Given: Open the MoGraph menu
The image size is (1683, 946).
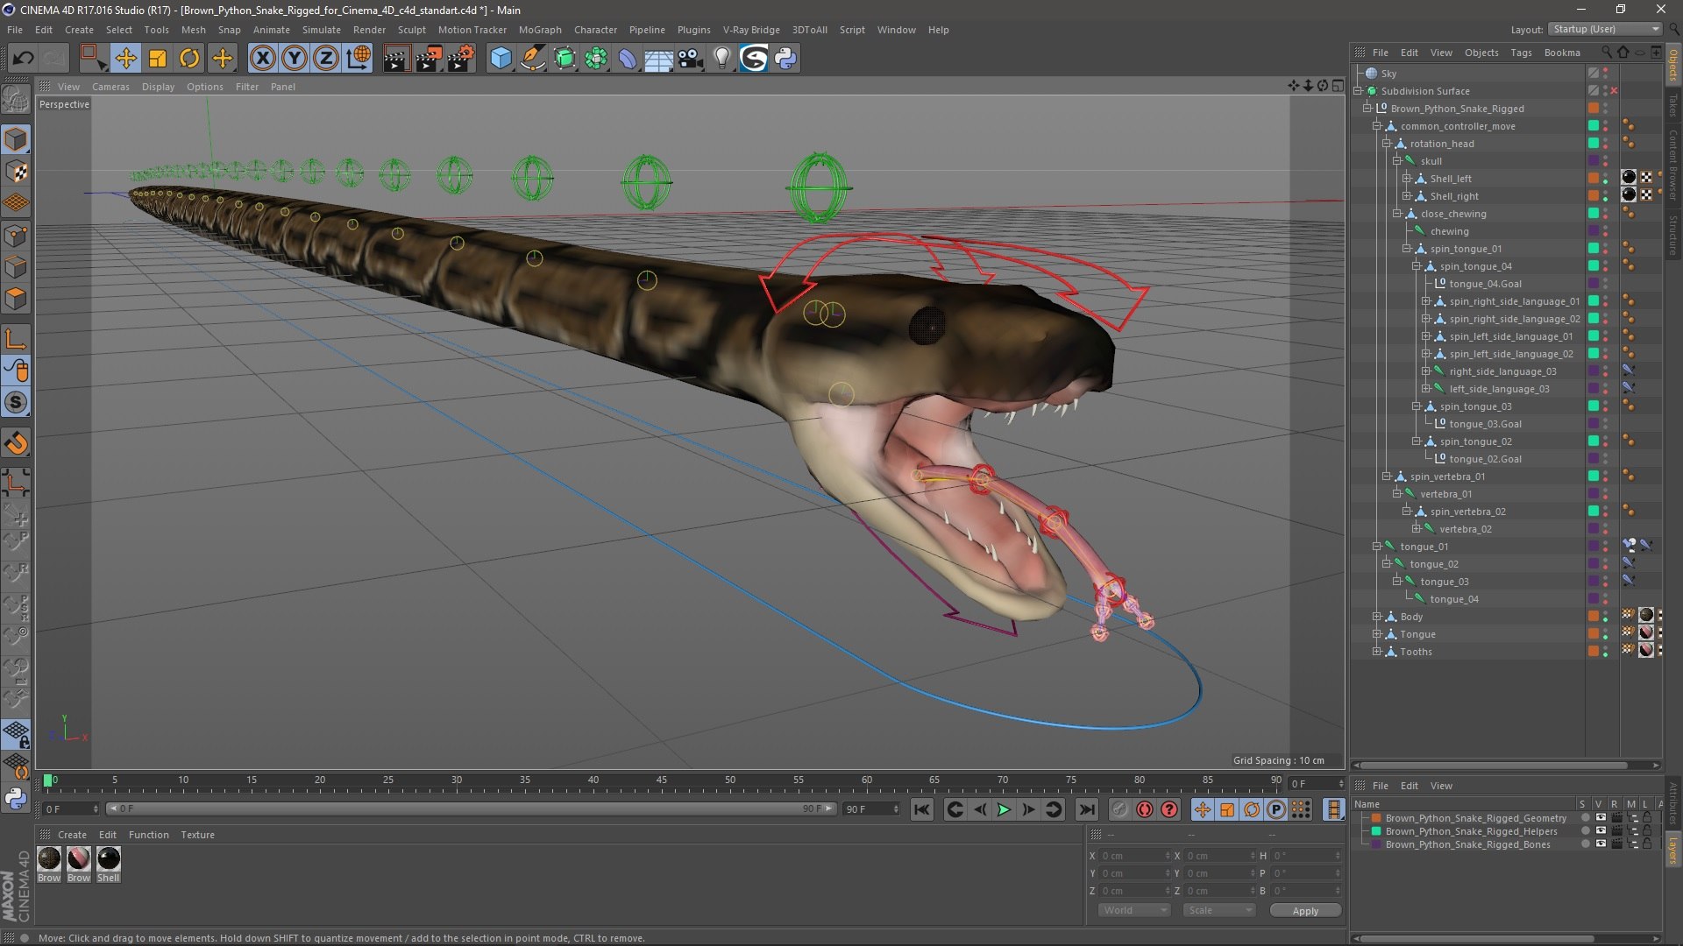Looking at the screenshot, I should pyautogui.click(x=540, y=30).
